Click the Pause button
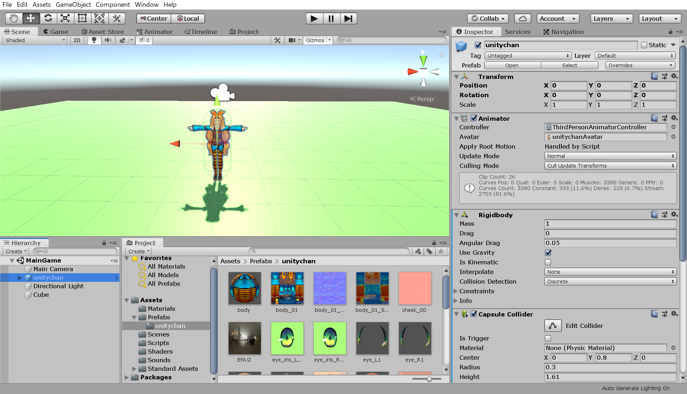 [x=331, y=19]
